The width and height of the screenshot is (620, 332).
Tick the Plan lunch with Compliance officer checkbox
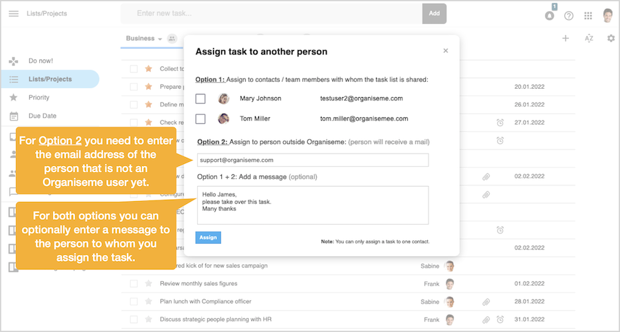tap(134, 302)
